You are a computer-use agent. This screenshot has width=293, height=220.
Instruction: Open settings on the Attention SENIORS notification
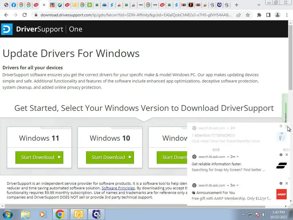coord(281,126)
